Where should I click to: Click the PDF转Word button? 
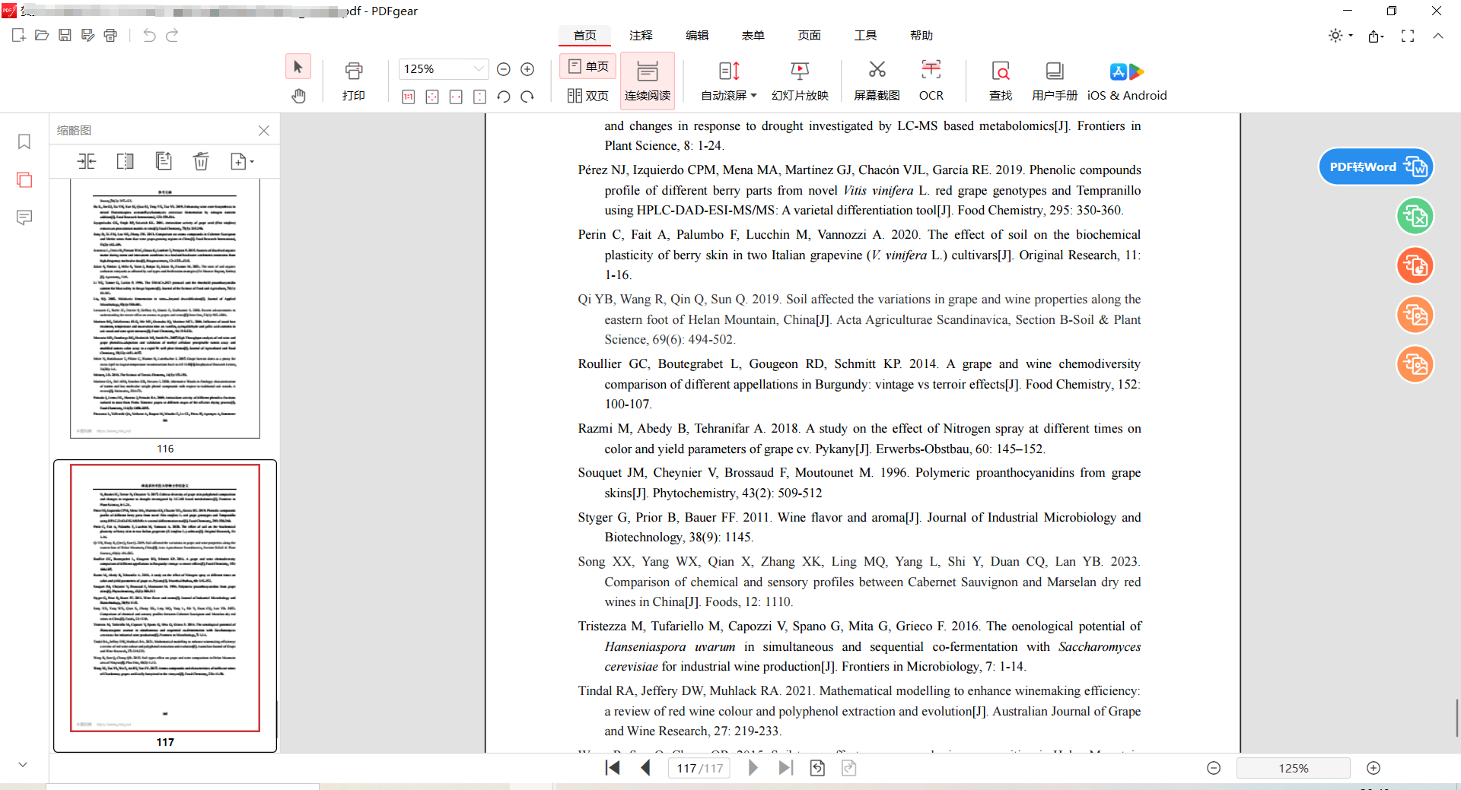[x=1376, y=167]
